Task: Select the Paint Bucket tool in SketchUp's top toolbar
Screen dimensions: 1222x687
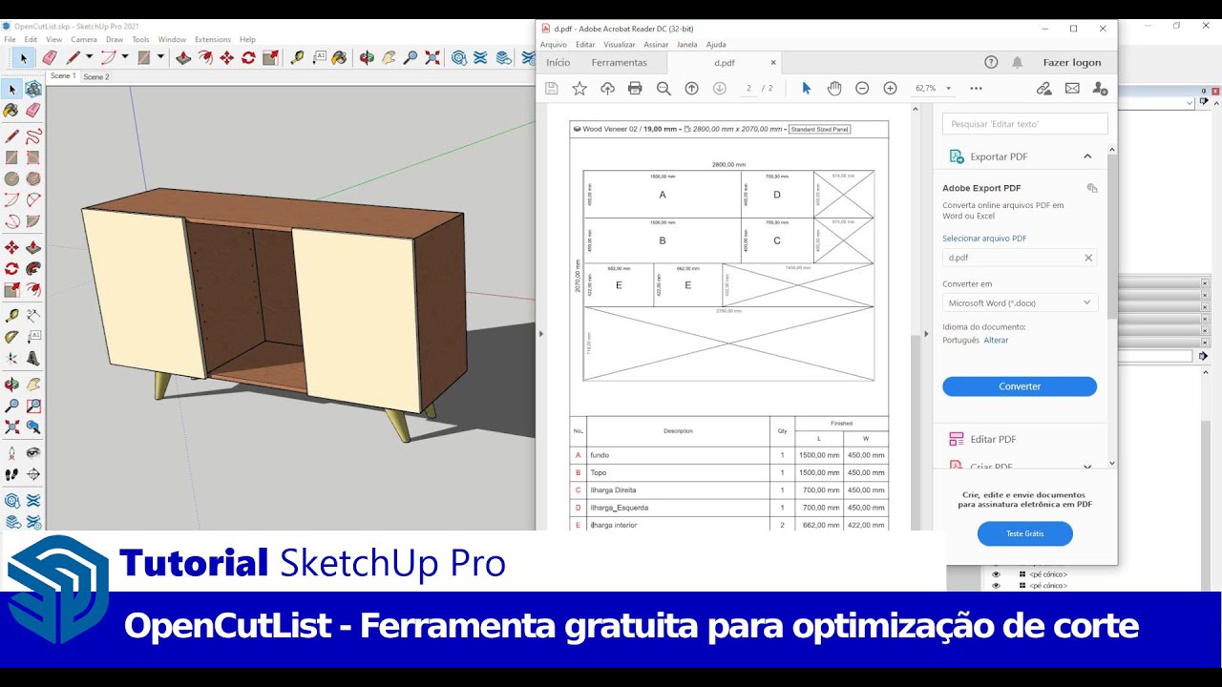Action: (x=339, y=58)
